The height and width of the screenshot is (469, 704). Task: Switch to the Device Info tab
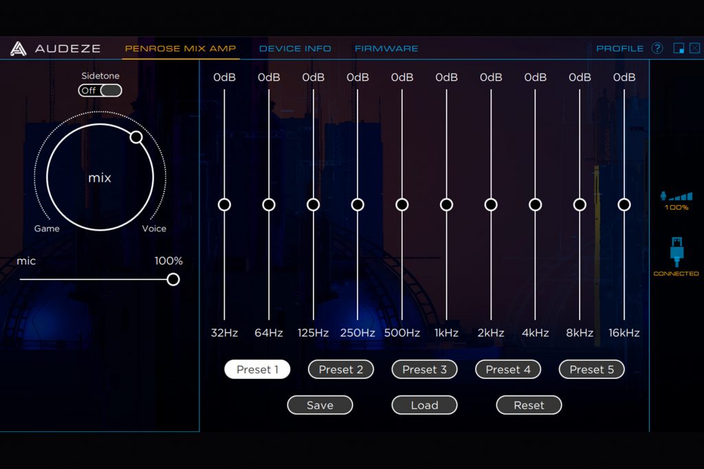pos(295,49)
